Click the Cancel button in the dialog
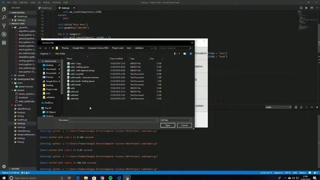The width and height of the screenshot is (320, 180). 184,125
